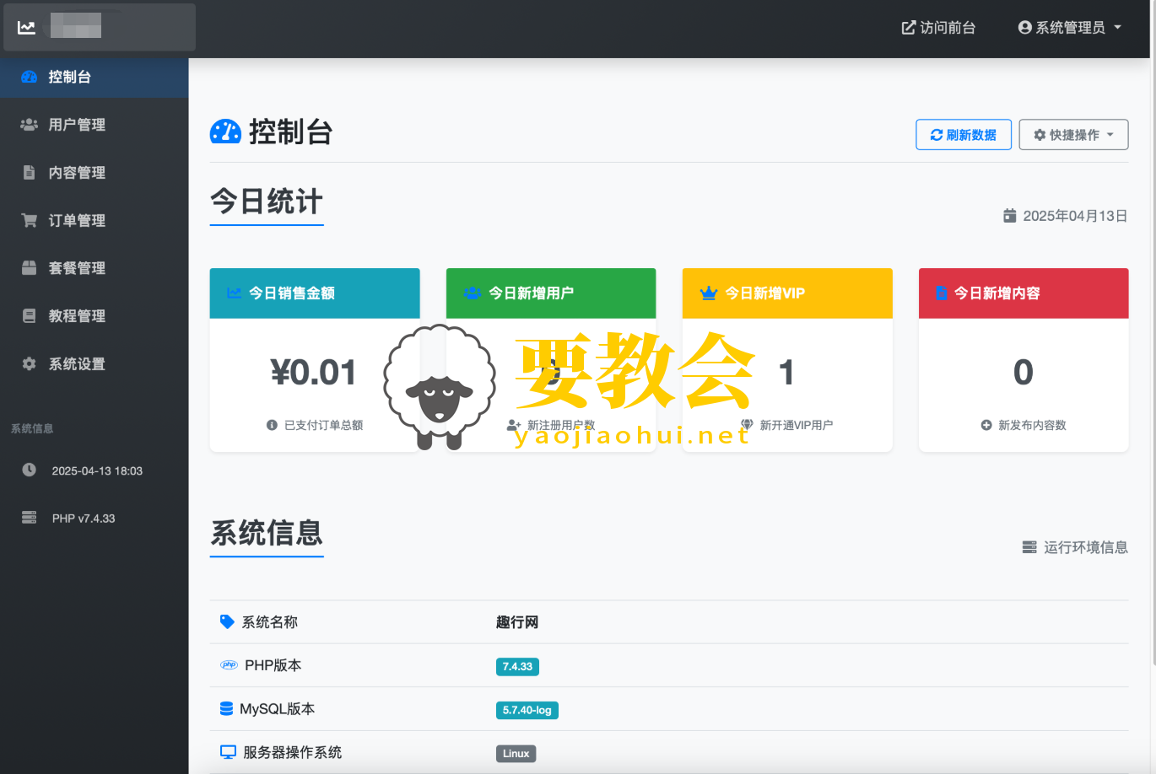1156x774 pixels.
Task: Open the 内容管理 menu item
Action: pyautogui.click(x=95, y=173)
